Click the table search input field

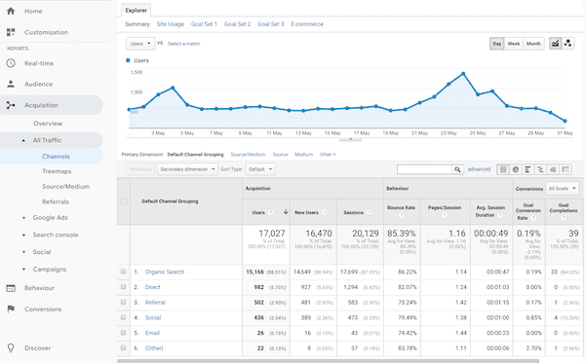424,169
